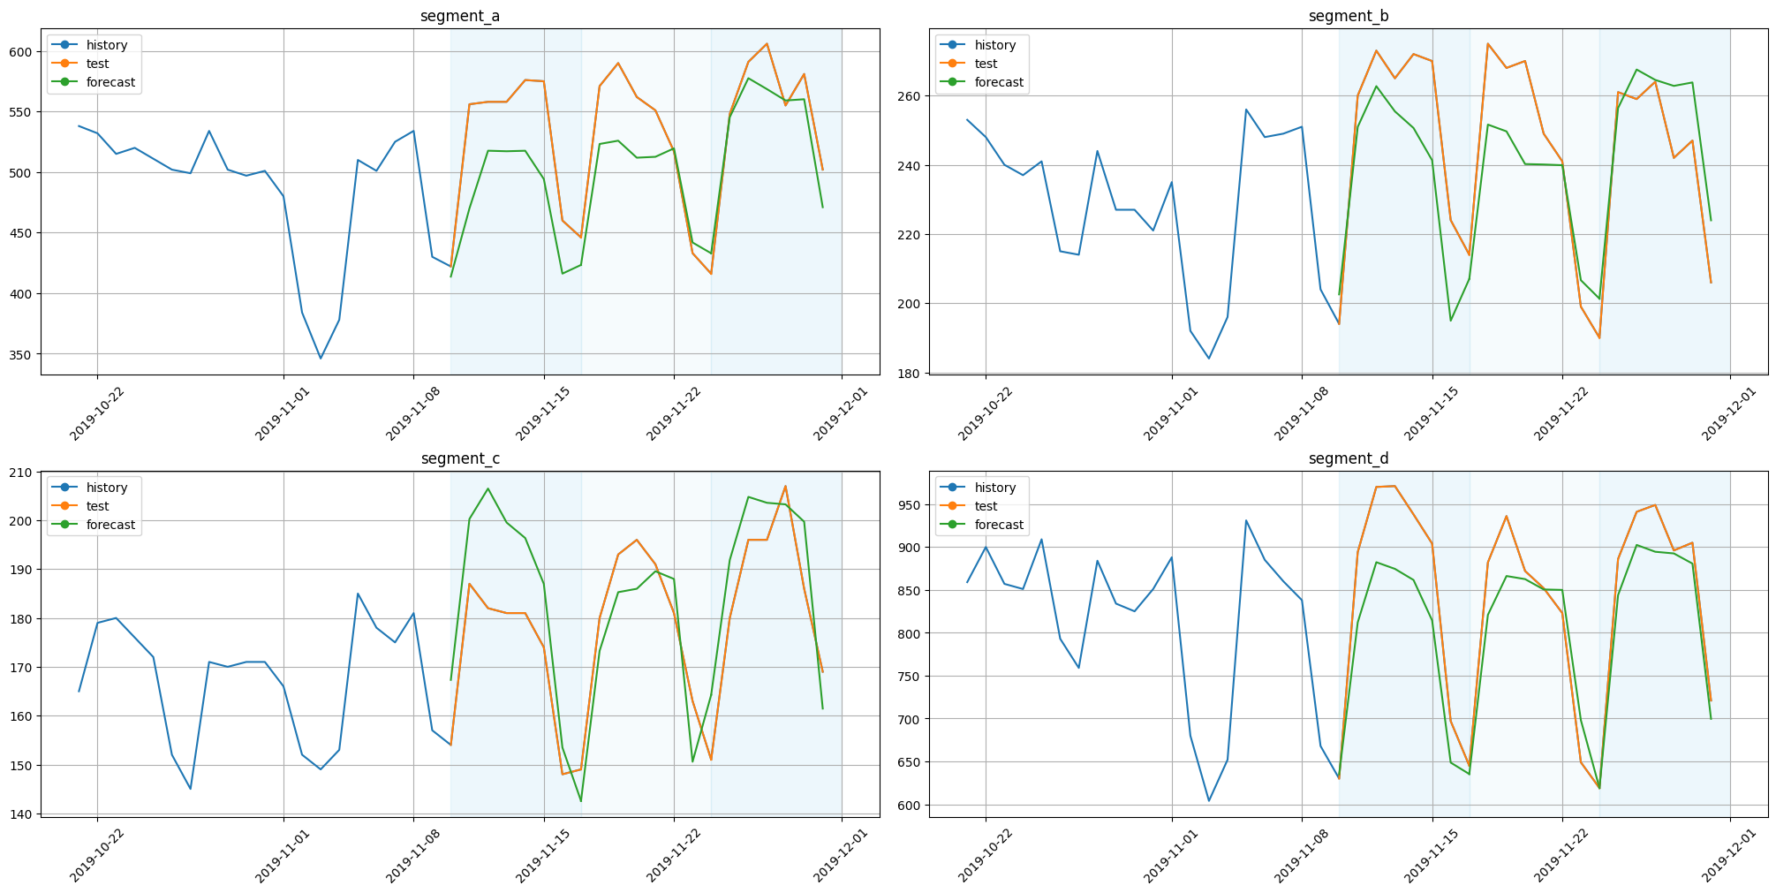Image resolution: width=1776 pixels, height=893 pixels.
Task: Click the forecast peak above 205 in segment_c
Action: (x=487, y=488)
